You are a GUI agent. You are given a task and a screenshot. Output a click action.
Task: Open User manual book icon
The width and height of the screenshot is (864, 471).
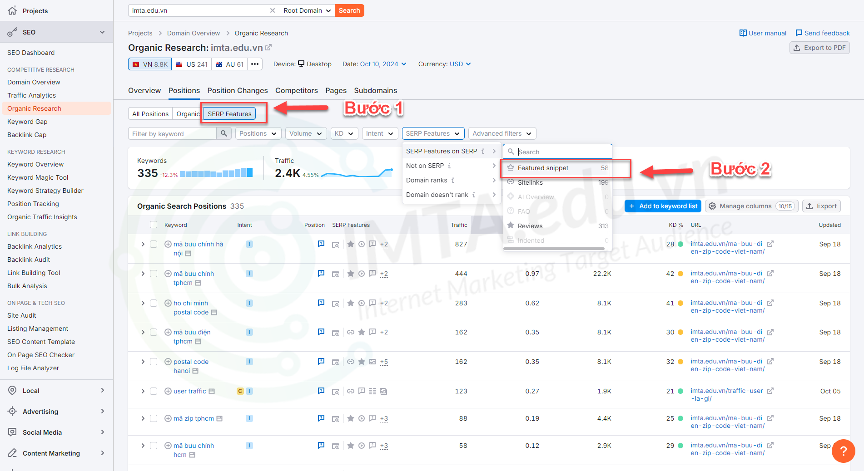743,33
